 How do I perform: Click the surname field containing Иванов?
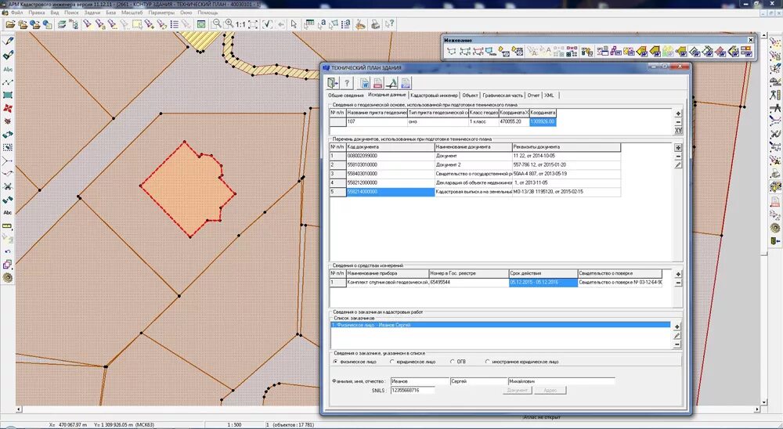[420, 381]
